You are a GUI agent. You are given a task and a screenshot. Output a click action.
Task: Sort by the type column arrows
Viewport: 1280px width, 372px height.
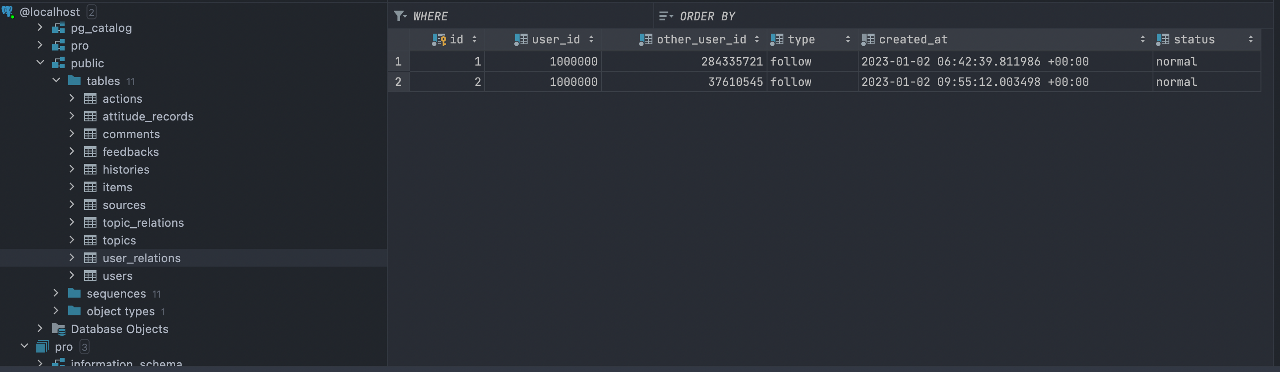click(848, 40)
